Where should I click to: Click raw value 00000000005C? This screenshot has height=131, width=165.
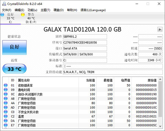coord(146,125)
